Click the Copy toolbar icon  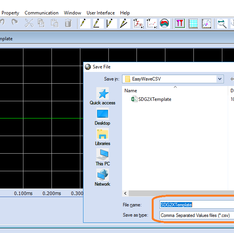tap(41, 23)
